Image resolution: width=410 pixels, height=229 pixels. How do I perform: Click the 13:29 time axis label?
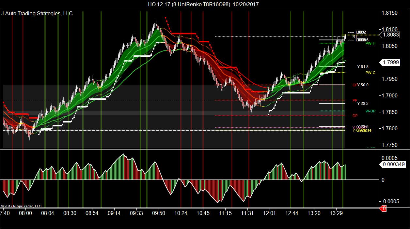click(336, 213)
